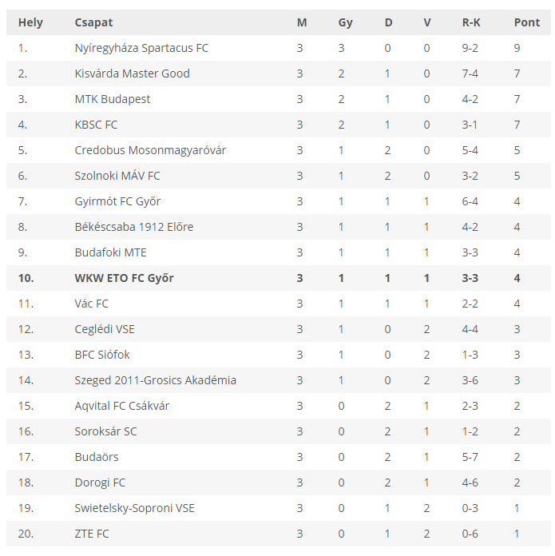Open Gyirmót FC Győr team row

[x=279, y=201]
